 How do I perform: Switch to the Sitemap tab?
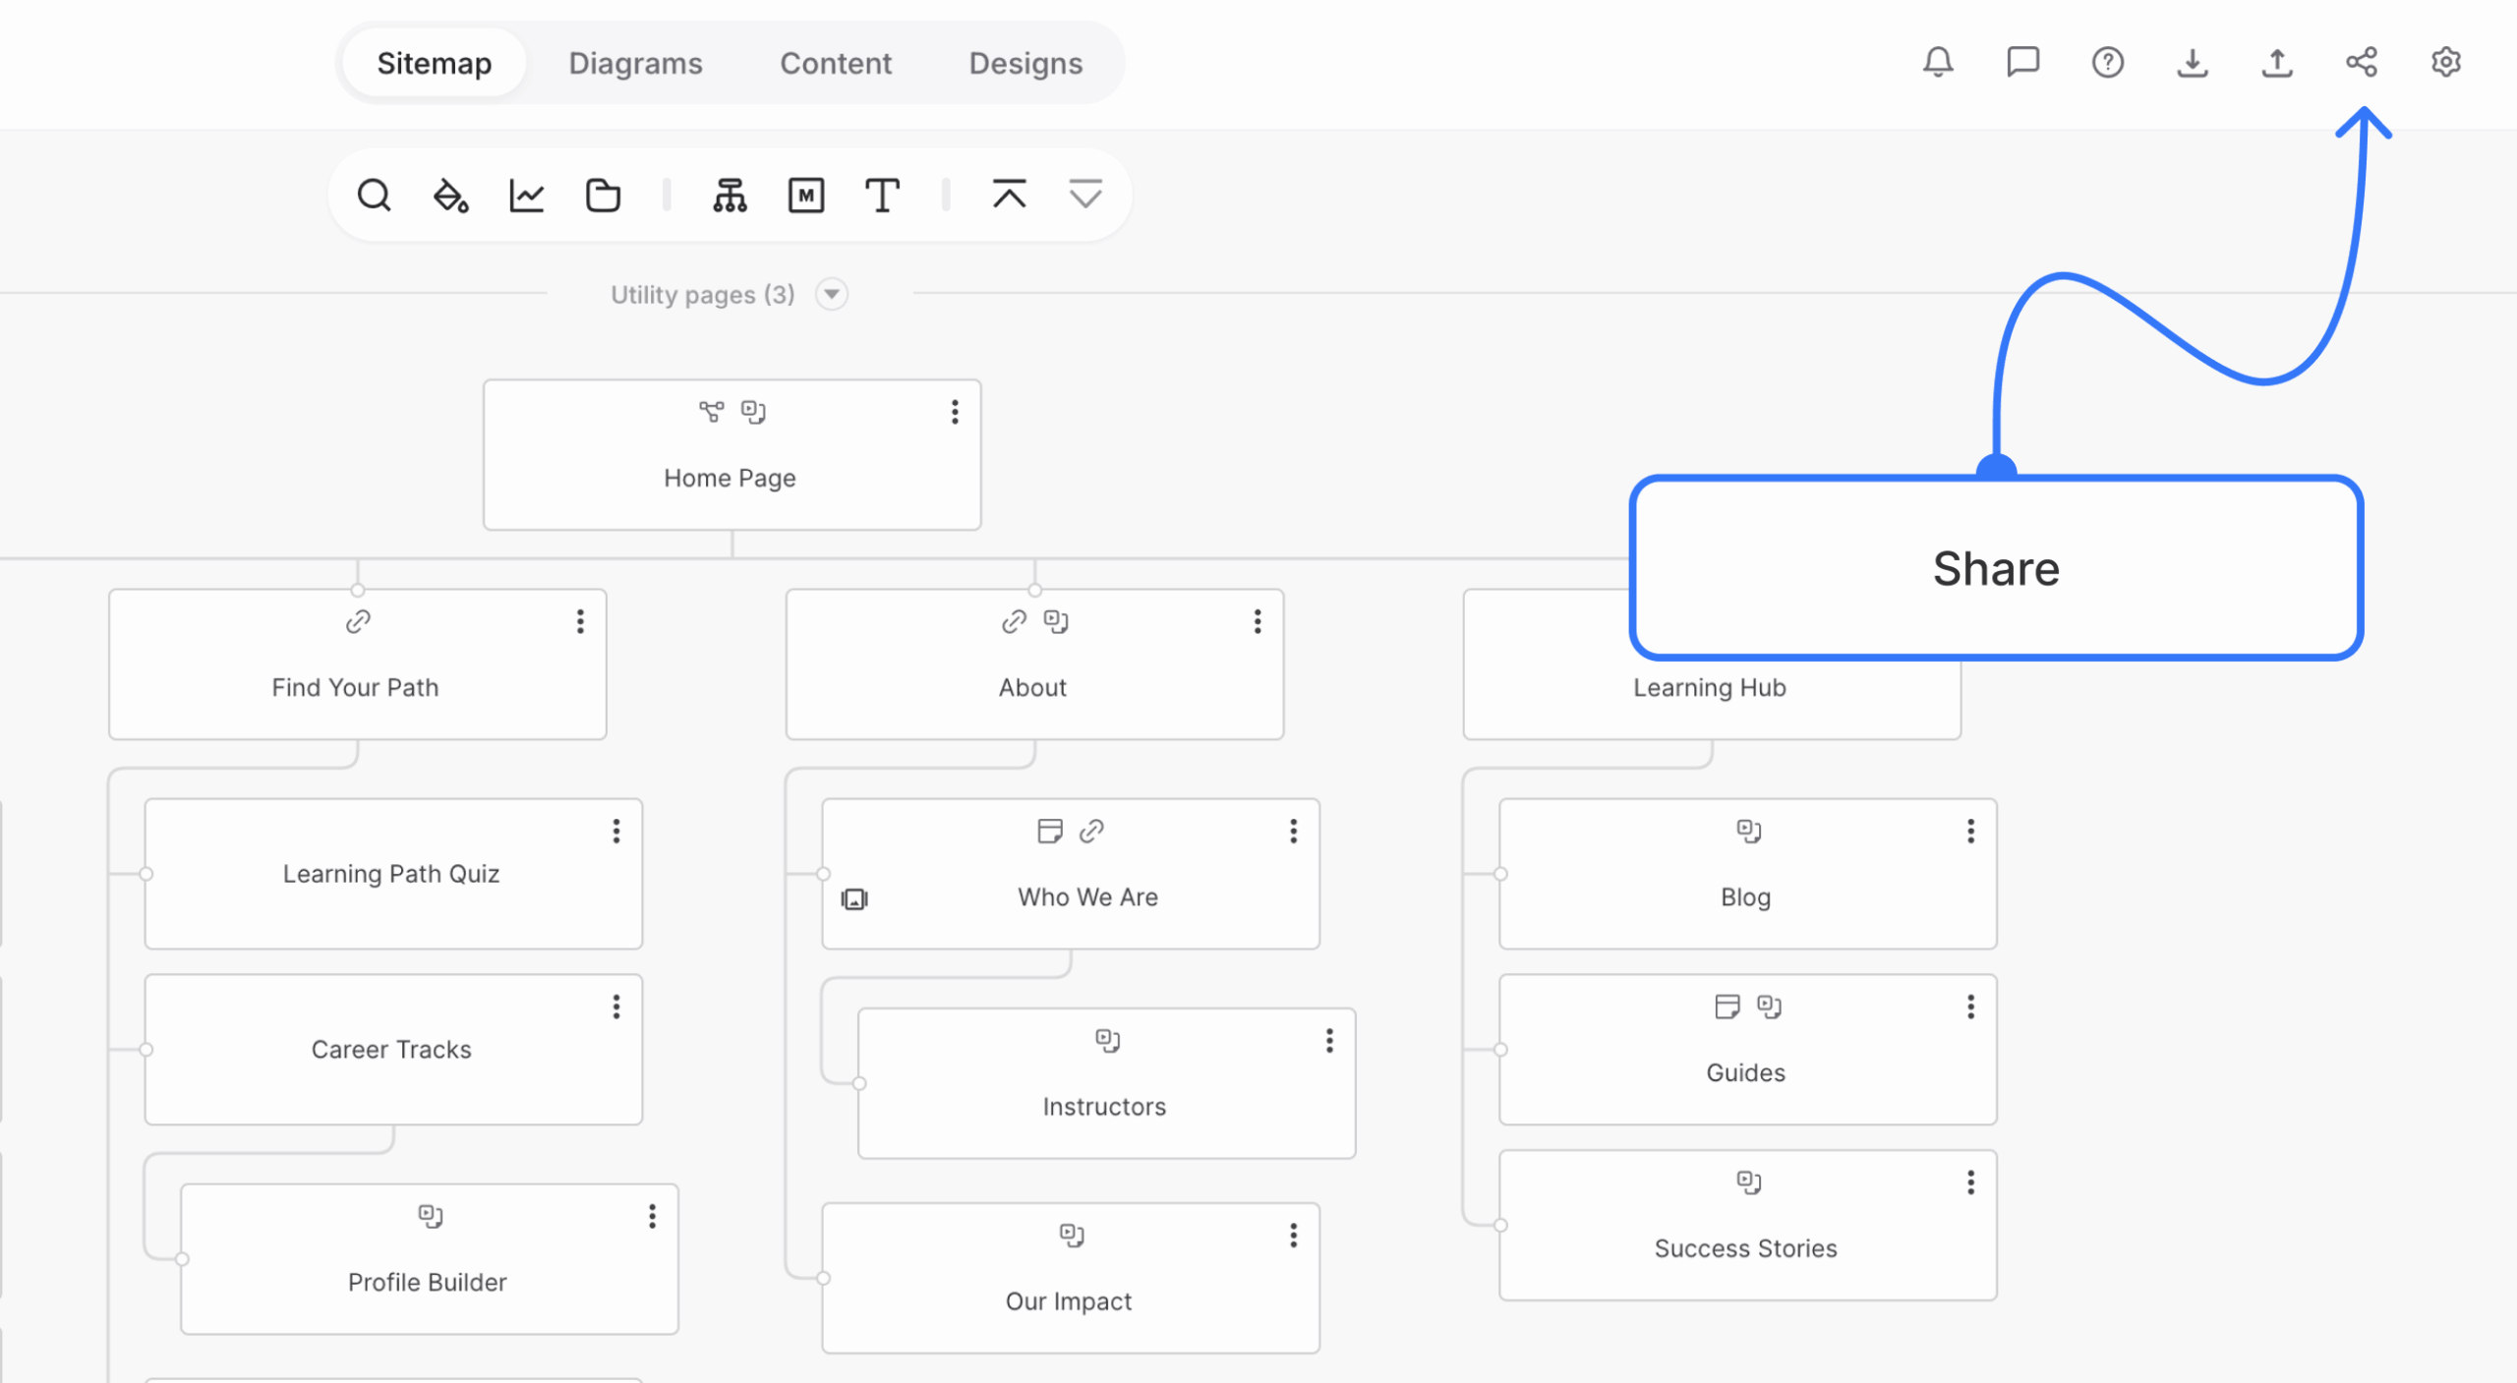click(x=435, y=63)
